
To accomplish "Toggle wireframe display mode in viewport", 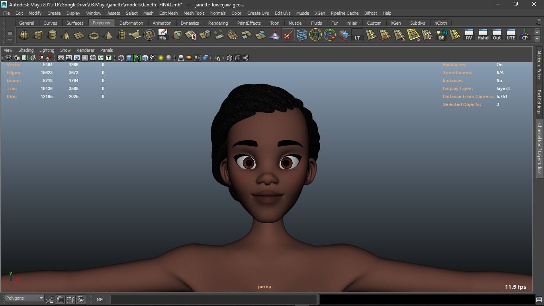I will coord(121,58).
